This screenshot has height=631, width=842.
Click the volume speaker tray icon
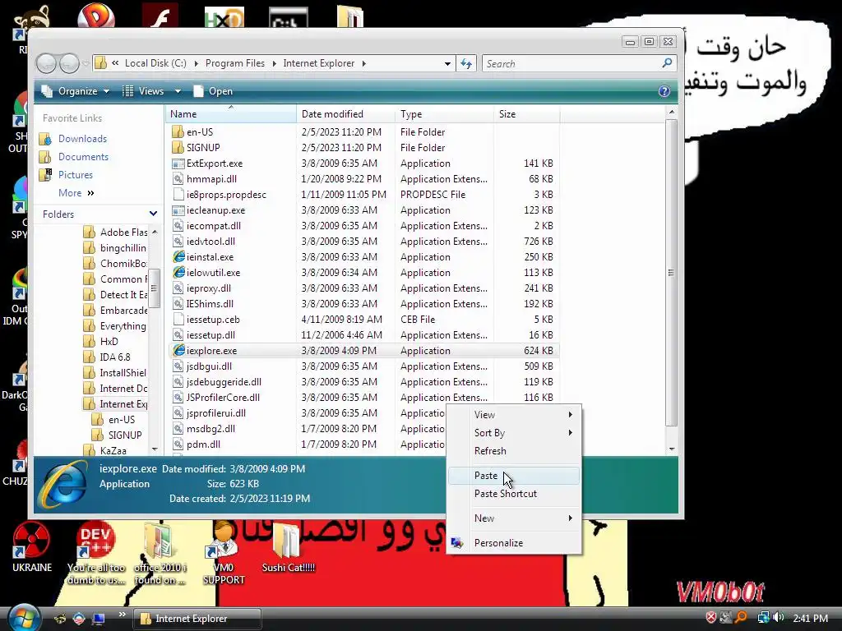(778, 618)
